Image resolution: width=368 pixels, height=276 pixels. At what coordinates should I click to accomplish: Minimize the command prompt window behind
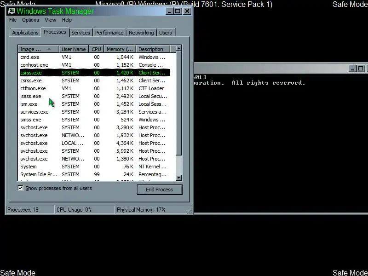coord(352,69)
